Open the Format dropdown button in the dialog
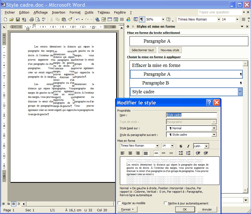Screen dimensions: 251x214 click(127, 209)
